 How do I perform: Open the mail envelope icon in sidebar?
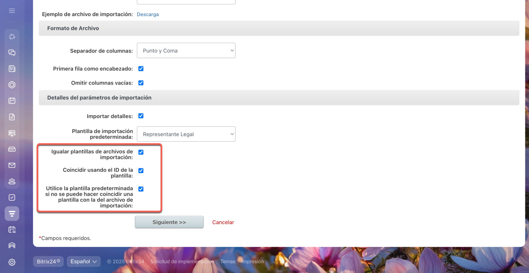(12, 165)
